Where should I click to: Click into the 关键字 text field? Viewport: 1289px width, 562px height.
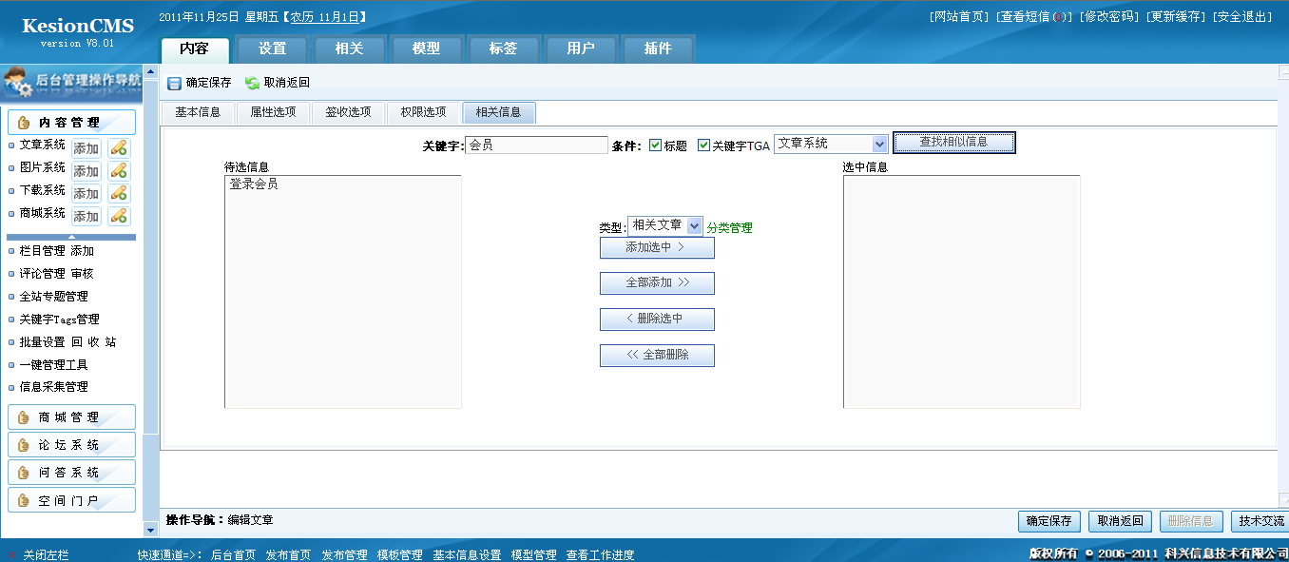click(536, 145)
